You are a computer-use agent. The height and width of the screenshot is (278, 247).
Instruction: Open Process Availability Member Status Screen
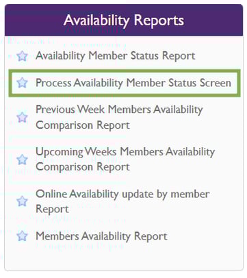[133, 83]
